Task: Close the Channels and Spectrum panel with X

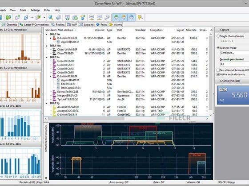Action: 46,178
